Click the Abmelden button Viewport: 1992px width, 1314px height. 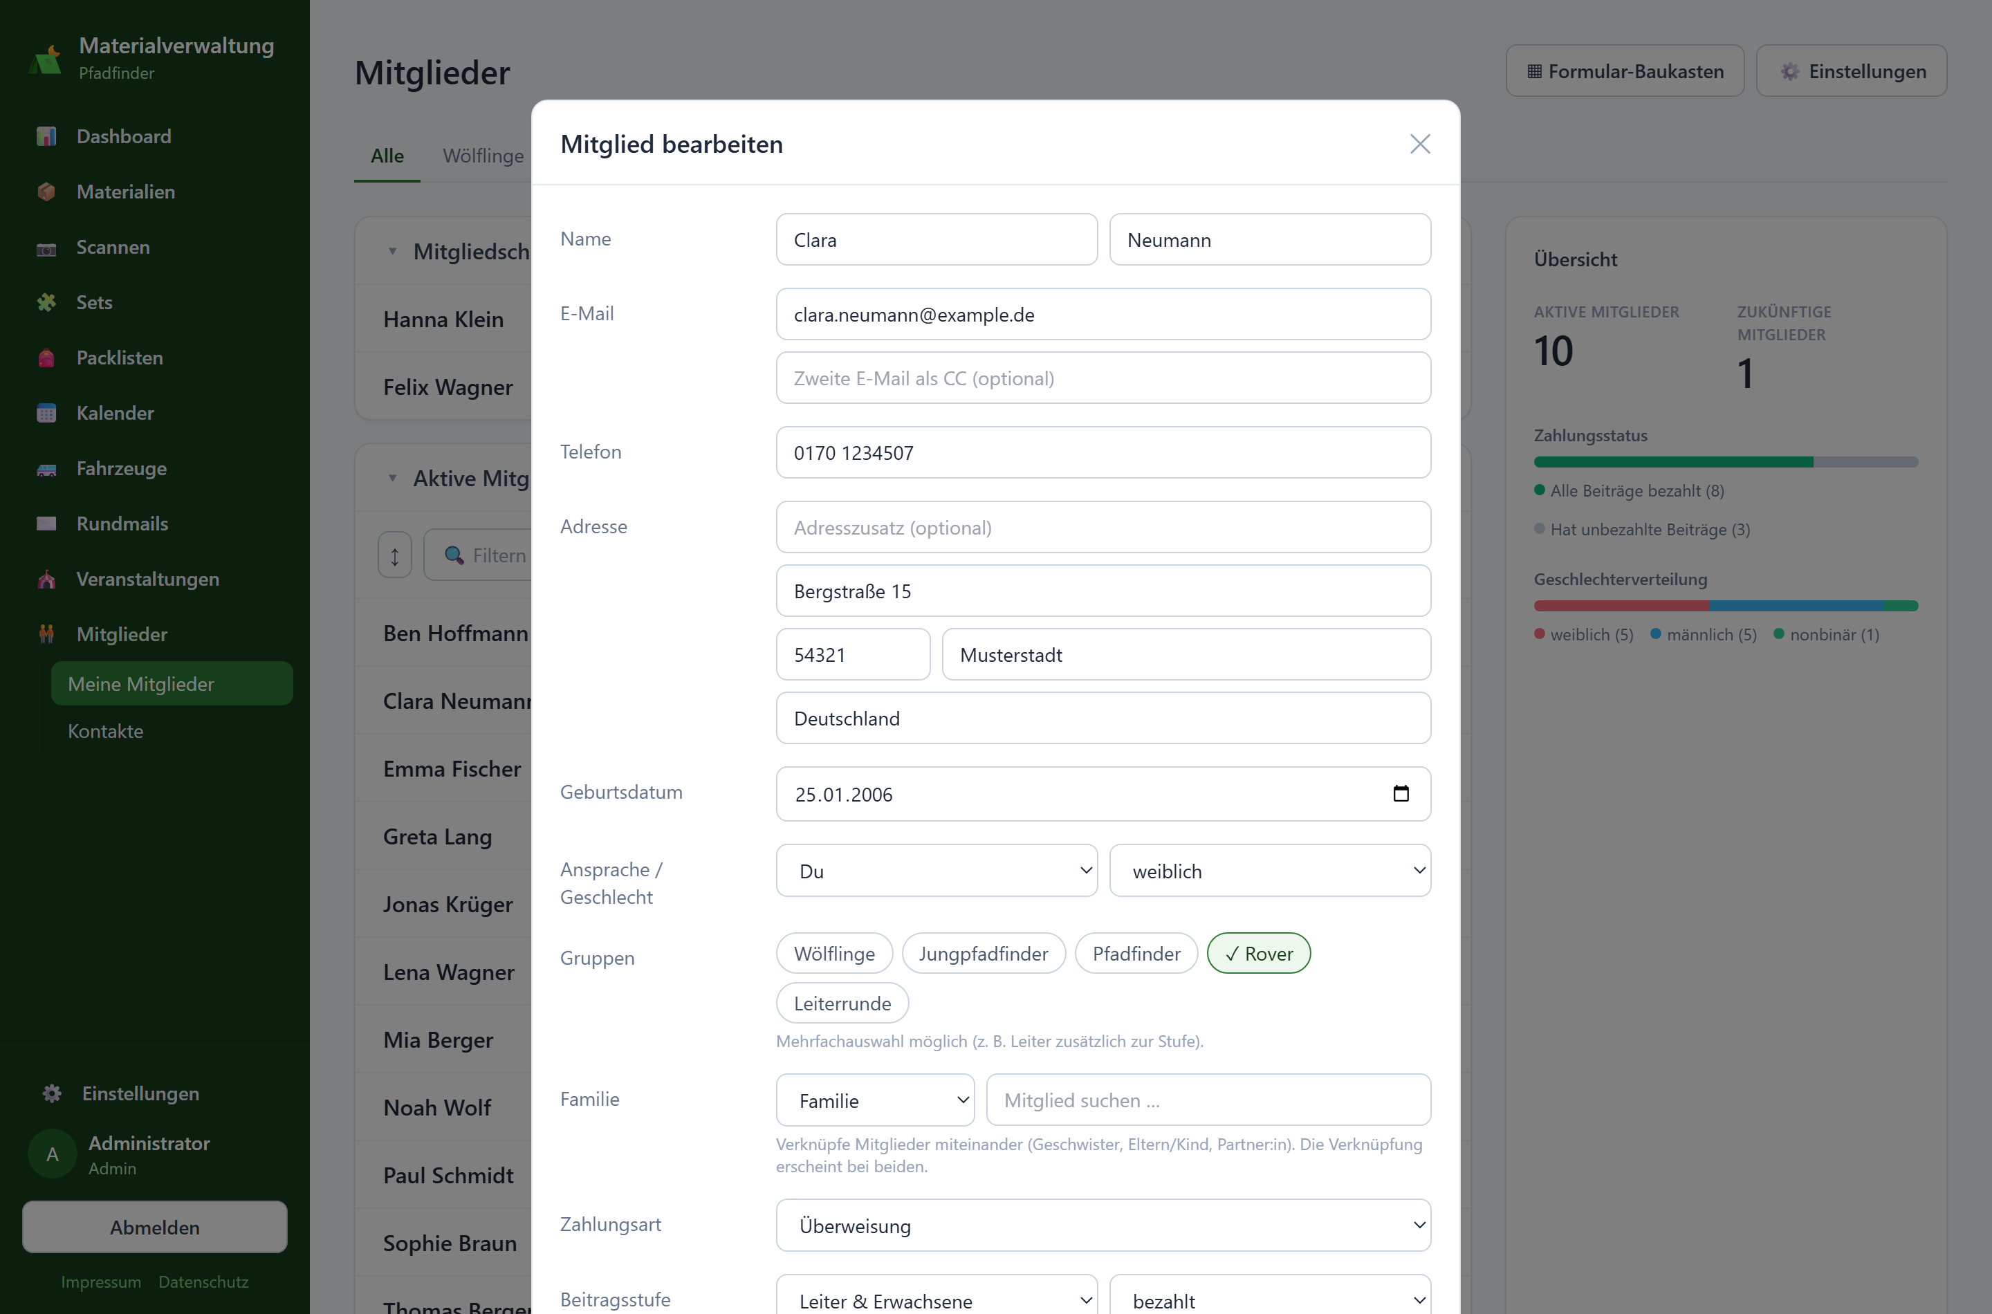[x=154, y=1227]
